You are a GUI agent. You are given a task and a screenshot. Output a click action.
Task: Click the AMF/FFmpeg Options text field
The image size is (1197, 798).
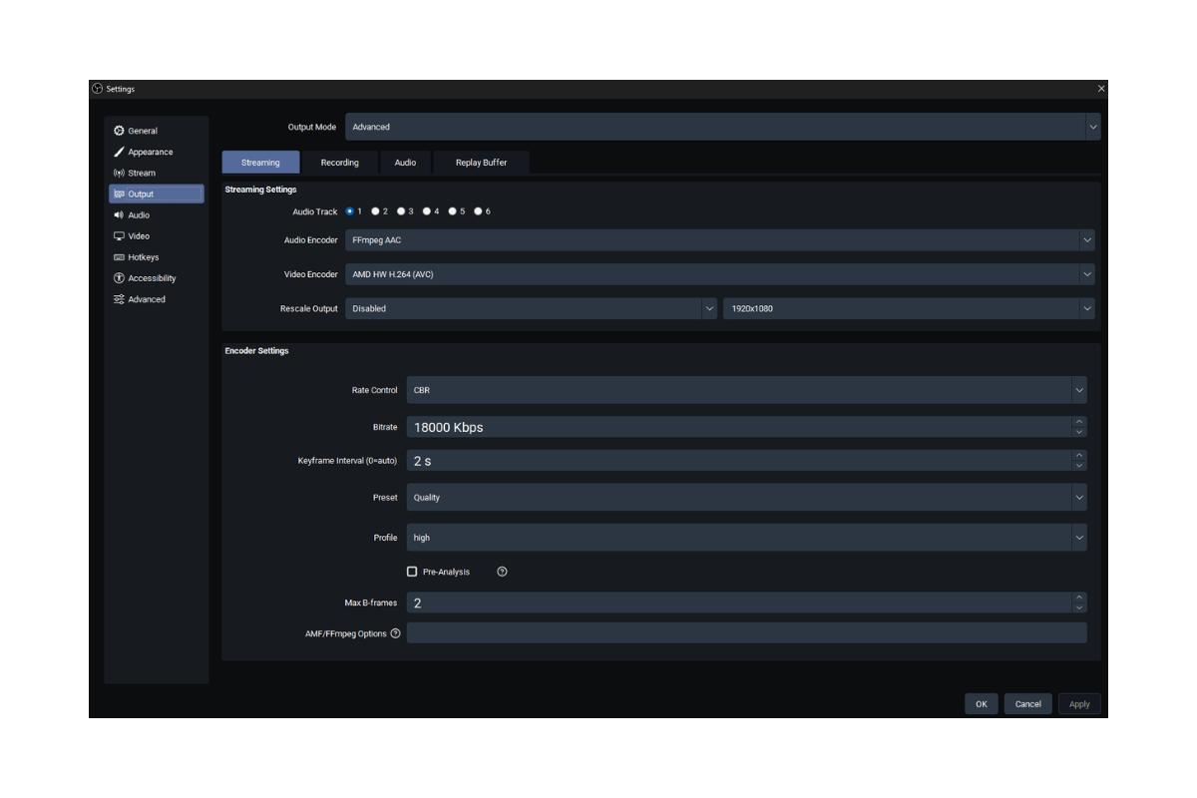coord(747,633)
